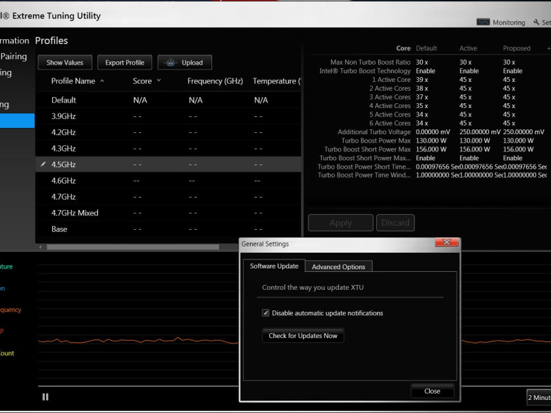Open the Pairing sidebar section
The image size is (551, 413).
tap(14, 56)
